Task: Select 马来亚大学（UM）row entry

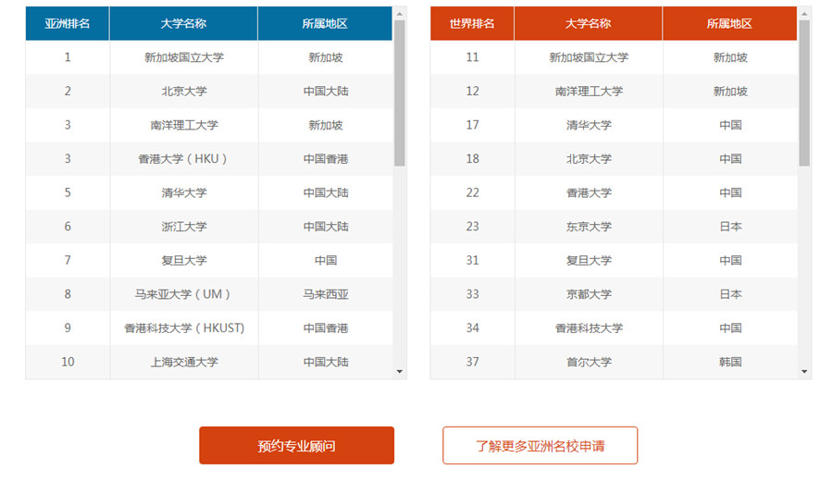Action: coord(183,294)
